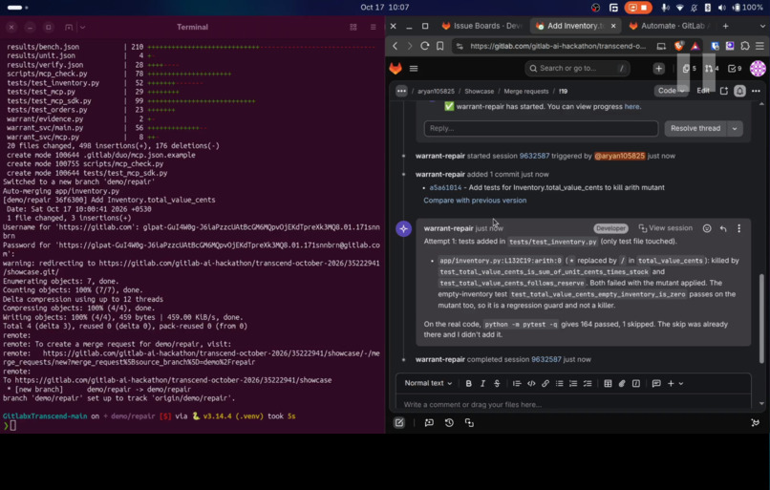Screen dimensions: 770x490
Task: Add emoji reaction to warrant-repair comment
Action: [707, 228]
